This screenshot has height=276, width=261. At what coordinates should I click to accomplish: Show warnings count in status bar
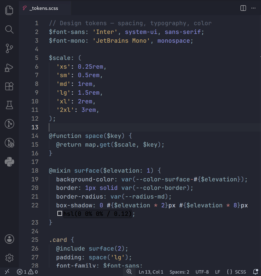tap(33, 272)
